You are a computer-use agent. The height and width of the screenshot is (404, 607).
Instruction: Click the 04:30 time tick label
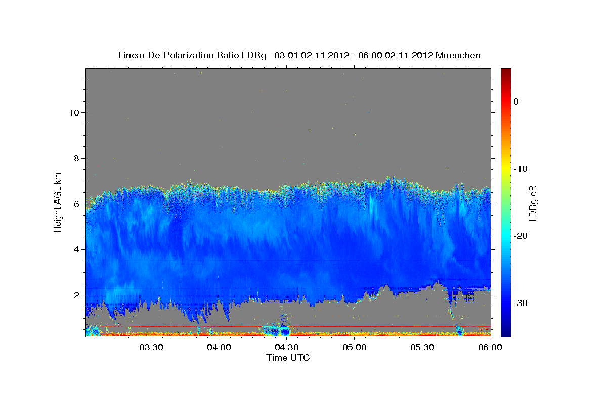(x=286, y=347)
